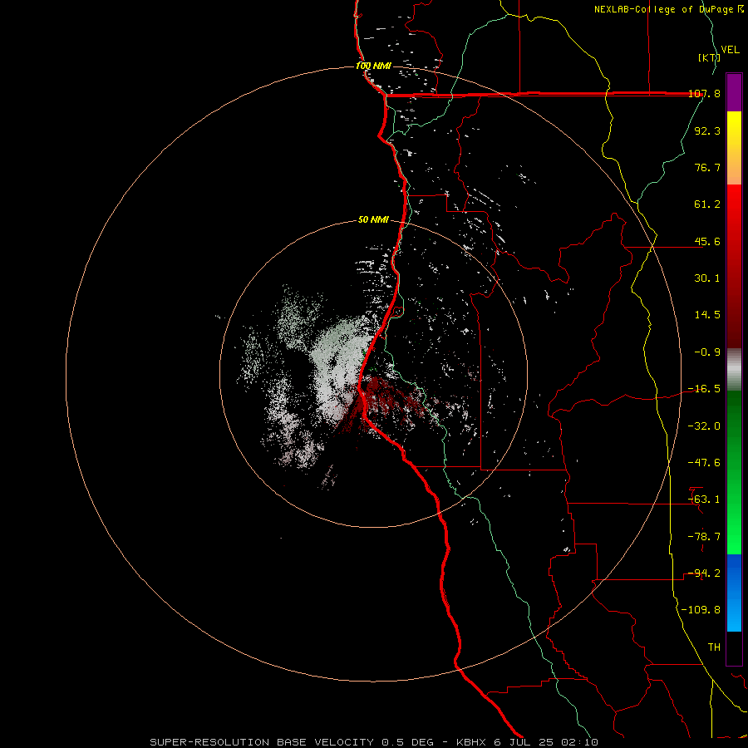Click the 92.3 velocity scale value
The image size is (748, 748).
point(707,130)
